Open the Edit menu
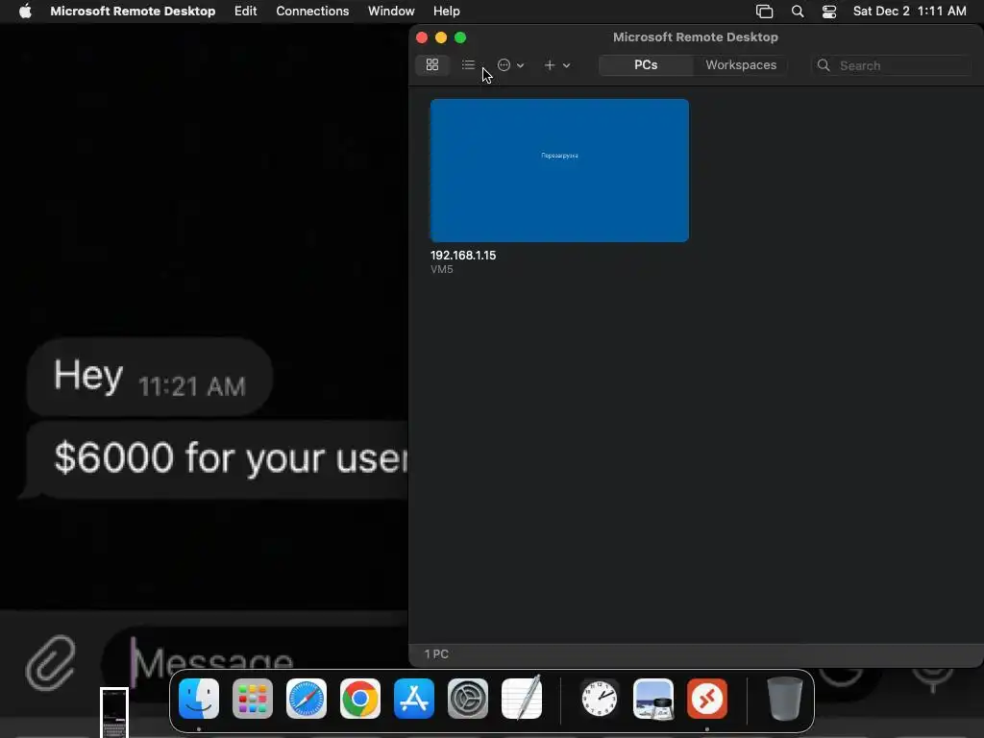 click(245, 11)
